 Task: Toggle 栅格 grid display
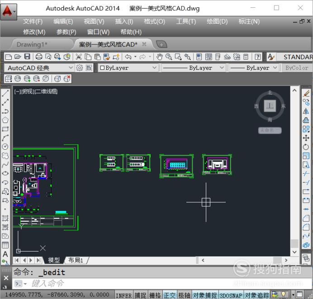tap(155, 295)
